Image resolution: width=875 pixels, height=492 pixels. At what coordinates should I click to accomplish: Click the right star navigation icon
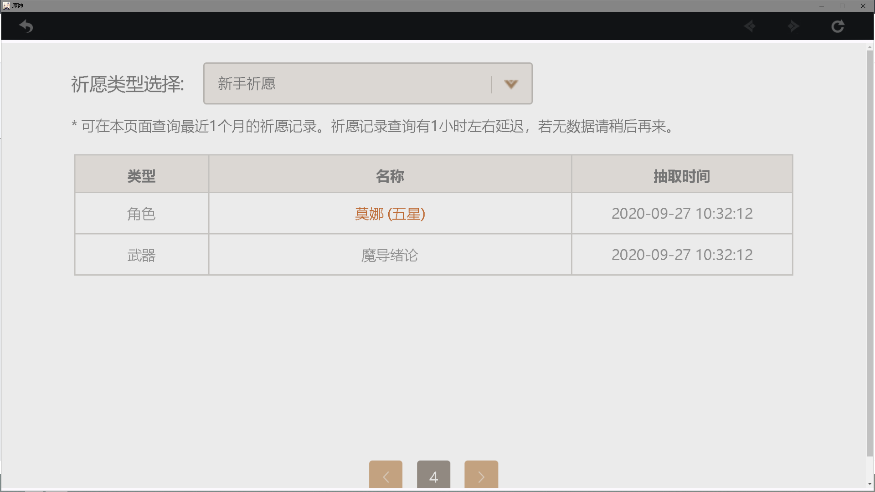pos(793,26)
